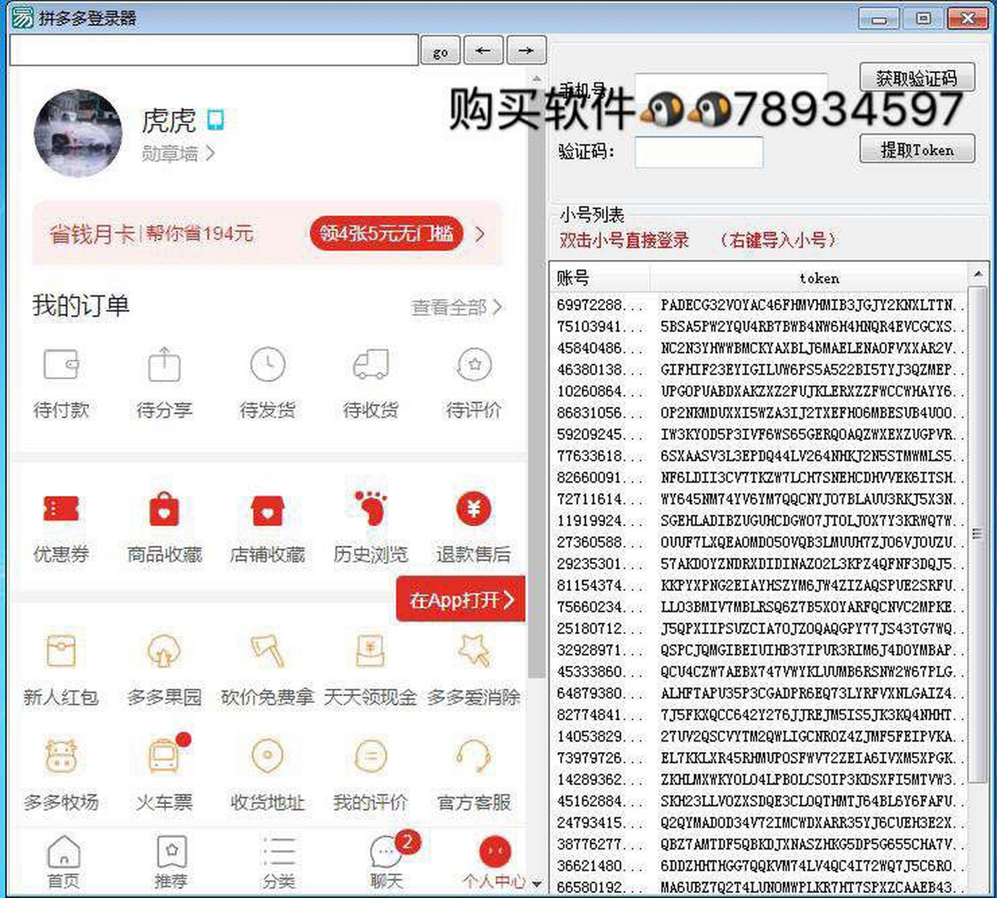Viewport: 997px width, 898px height.
Task: Click the browser pane scroll down arrow
Action: click(x=536, y=883)
